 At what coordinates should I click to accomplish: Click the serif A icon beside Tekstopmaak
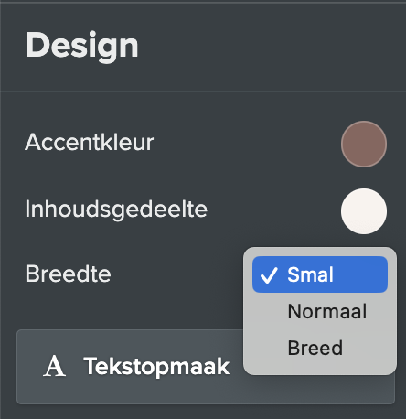54,366
